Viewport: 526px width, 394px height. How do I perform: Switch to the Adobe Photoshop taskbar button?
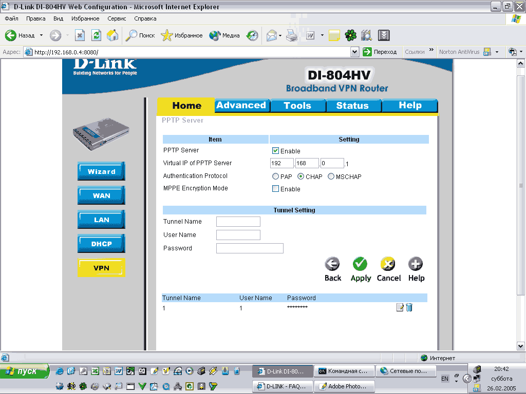(344, 386)
